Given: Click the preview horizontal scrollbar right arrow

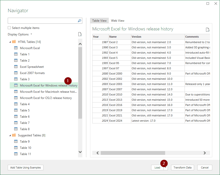Looking at the screenshot, I should [x=205, y=153].
